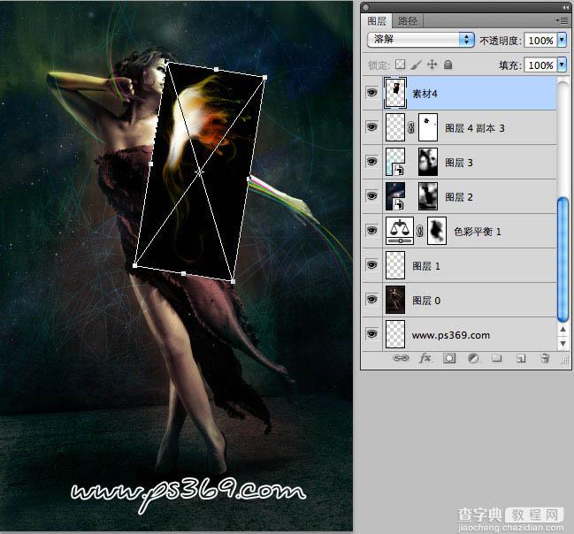The width and height of the screenshot is (574, 534).
Task: Toggle eye icon for 图层 0
Action: coord(372,299)
